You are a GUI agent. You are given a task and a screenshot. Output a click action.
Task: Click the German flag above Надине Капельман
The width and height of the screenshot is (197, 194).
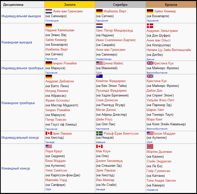tap(49, 26)
